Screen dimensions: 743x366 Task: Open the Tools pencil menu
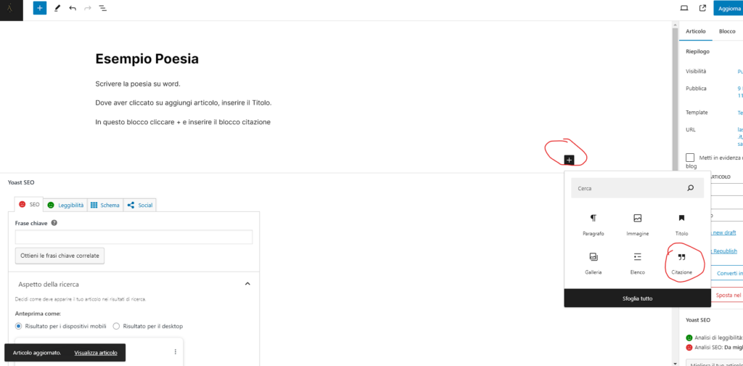[57, 8]
